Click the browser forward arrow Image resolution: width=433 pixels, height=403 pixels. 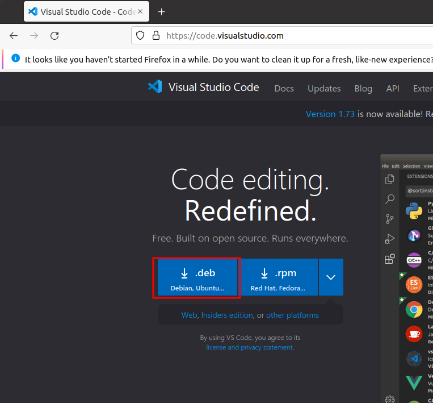coord(34,36)
